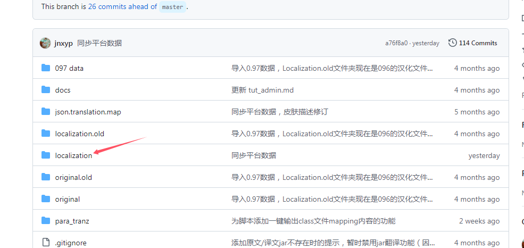Click the jnxyp user avatar
The image size is (524, 248).
pyautogui.click(x=46, y=43)
